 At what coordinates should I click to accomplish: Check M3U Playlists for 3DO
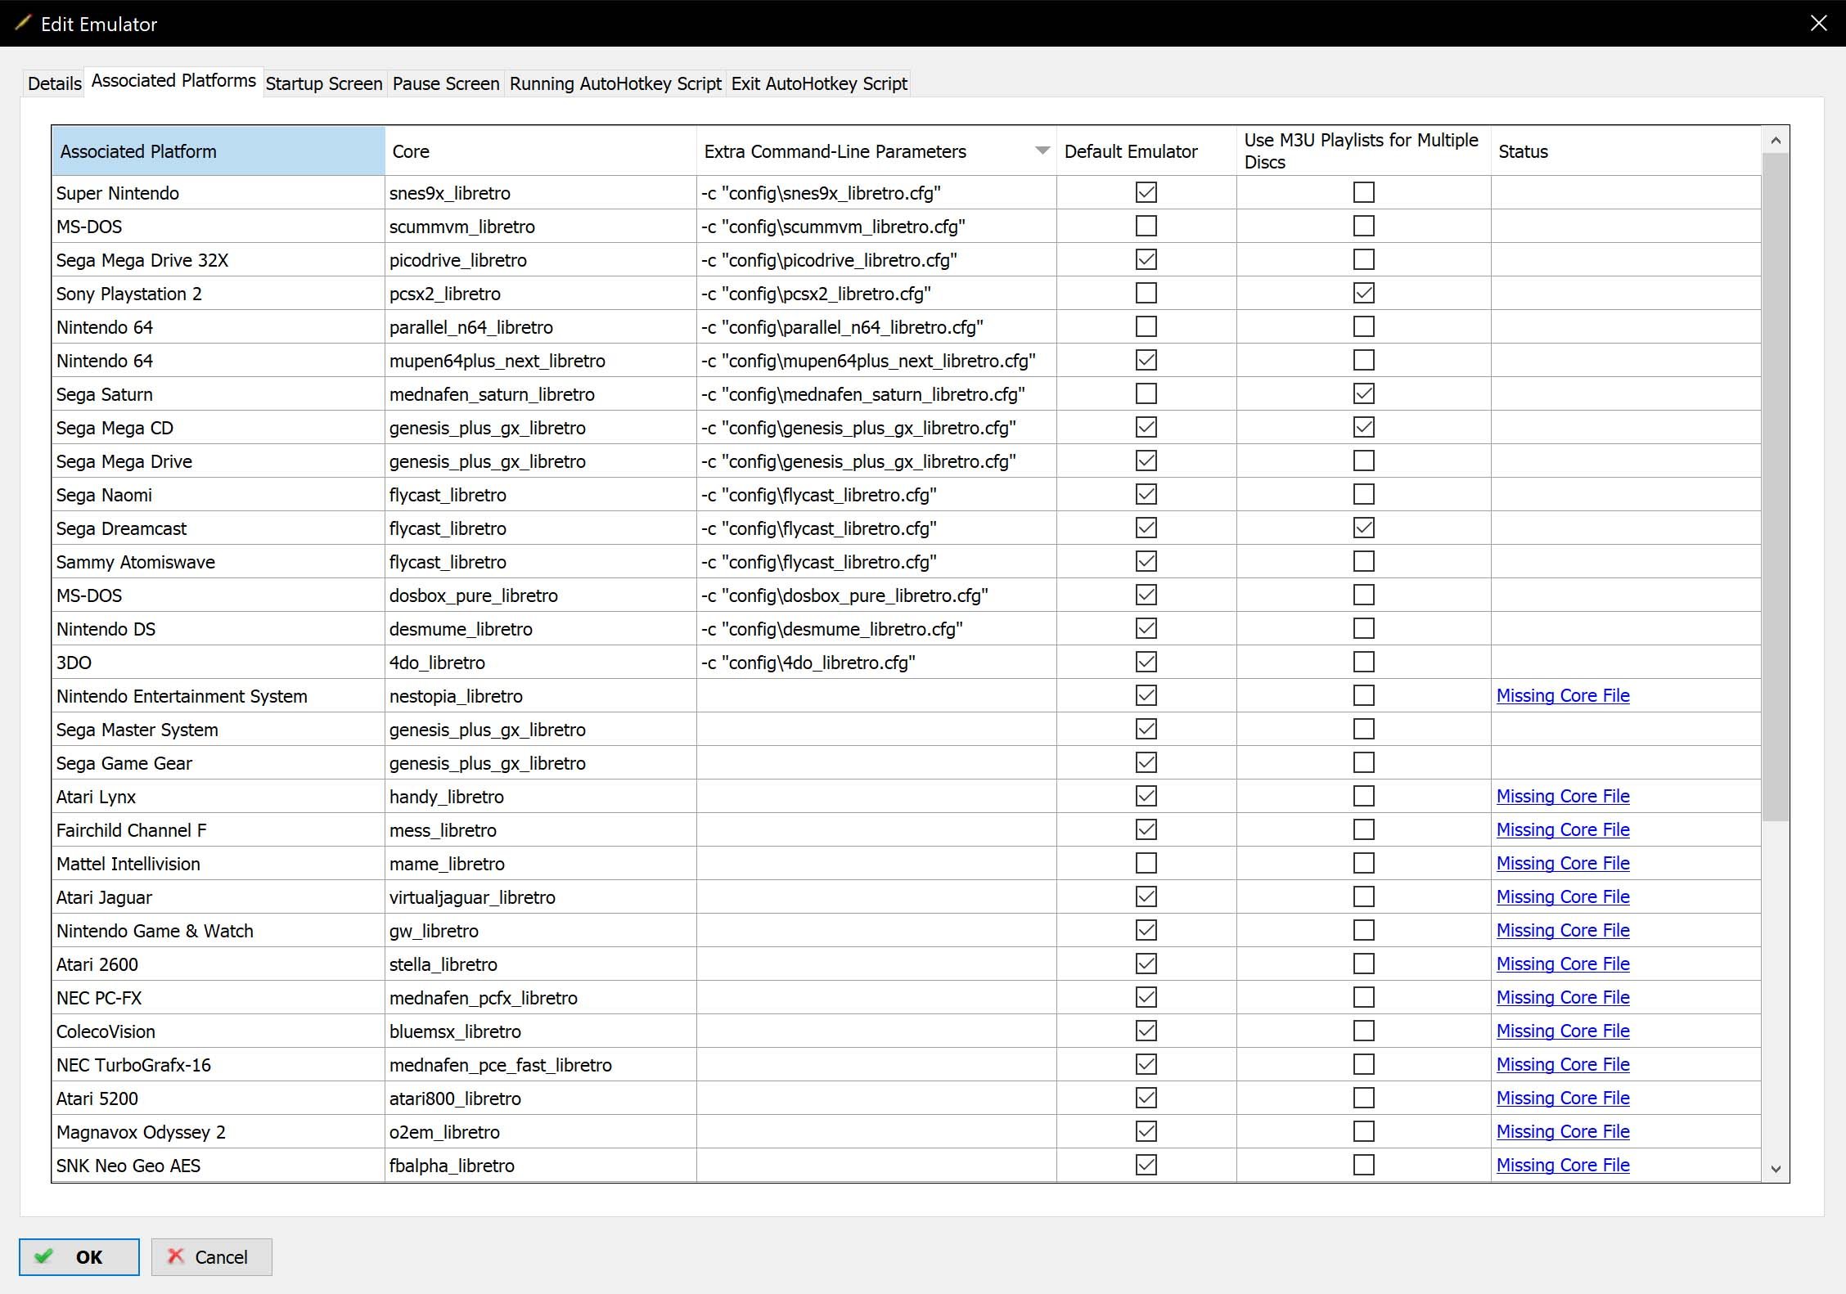[1364, 662]
